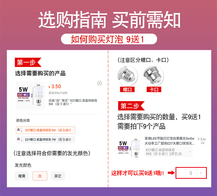The width and height of the screenshot is (217, 196).
Task: Choose 其它 light color
Action: (58, 176)
